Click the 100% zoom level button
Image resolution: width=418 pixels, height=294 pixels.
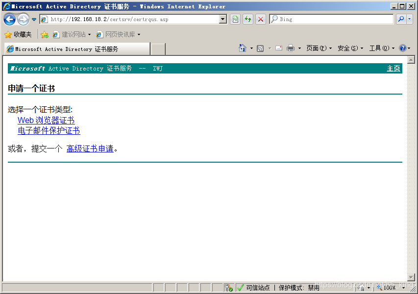(387, 288)
